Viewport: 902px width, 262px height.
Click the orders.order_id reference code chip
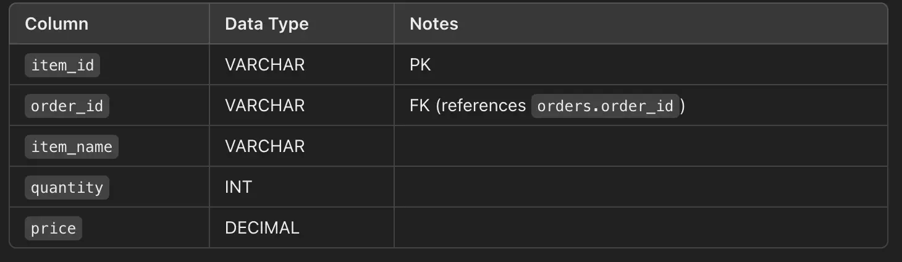(605, 106)
